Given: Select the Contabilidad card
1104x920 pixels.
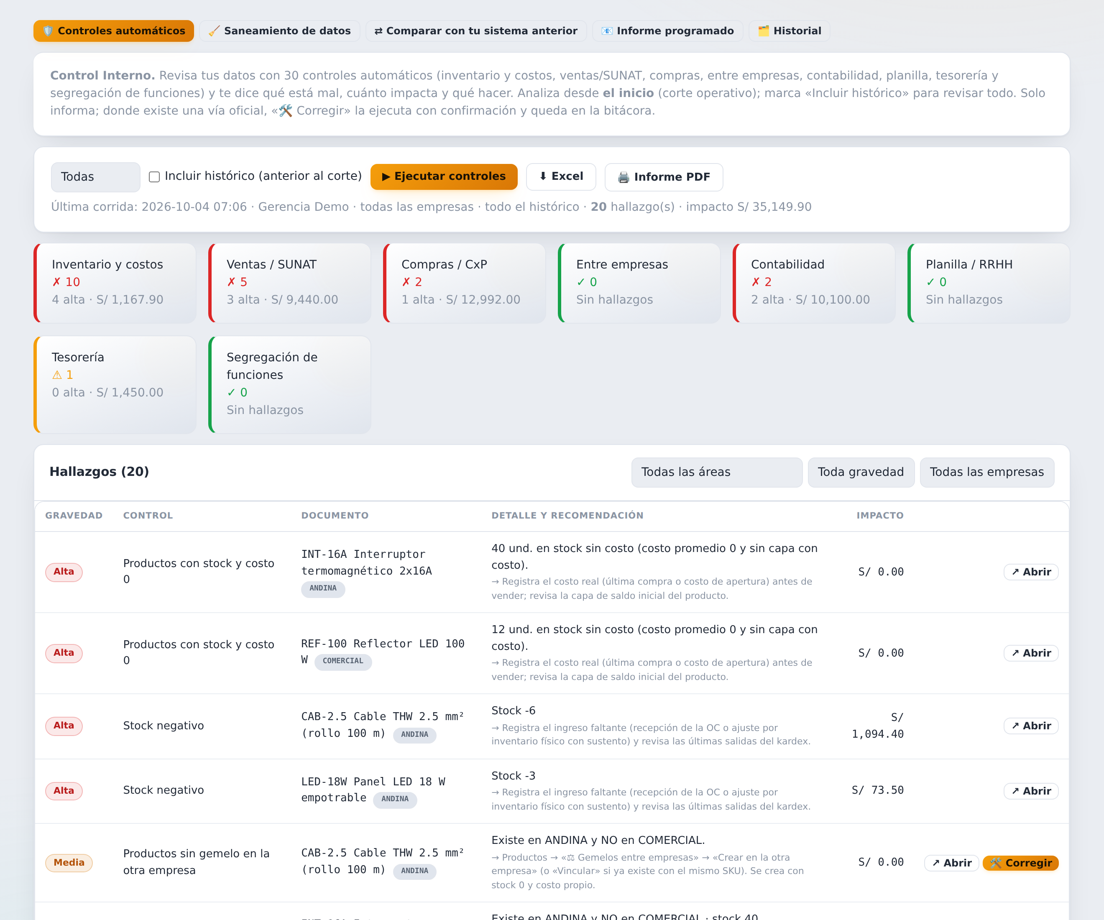Looking at the screenshot, I should pyautogui.click(x=814, y=283).
